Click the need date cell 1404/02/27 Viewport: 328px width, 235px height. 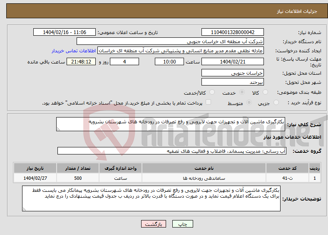click(35, 178)
